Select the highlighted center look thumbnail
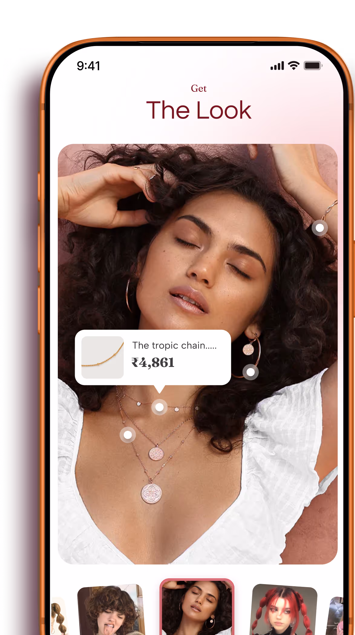355x635 pixels. tap(197, 607)
